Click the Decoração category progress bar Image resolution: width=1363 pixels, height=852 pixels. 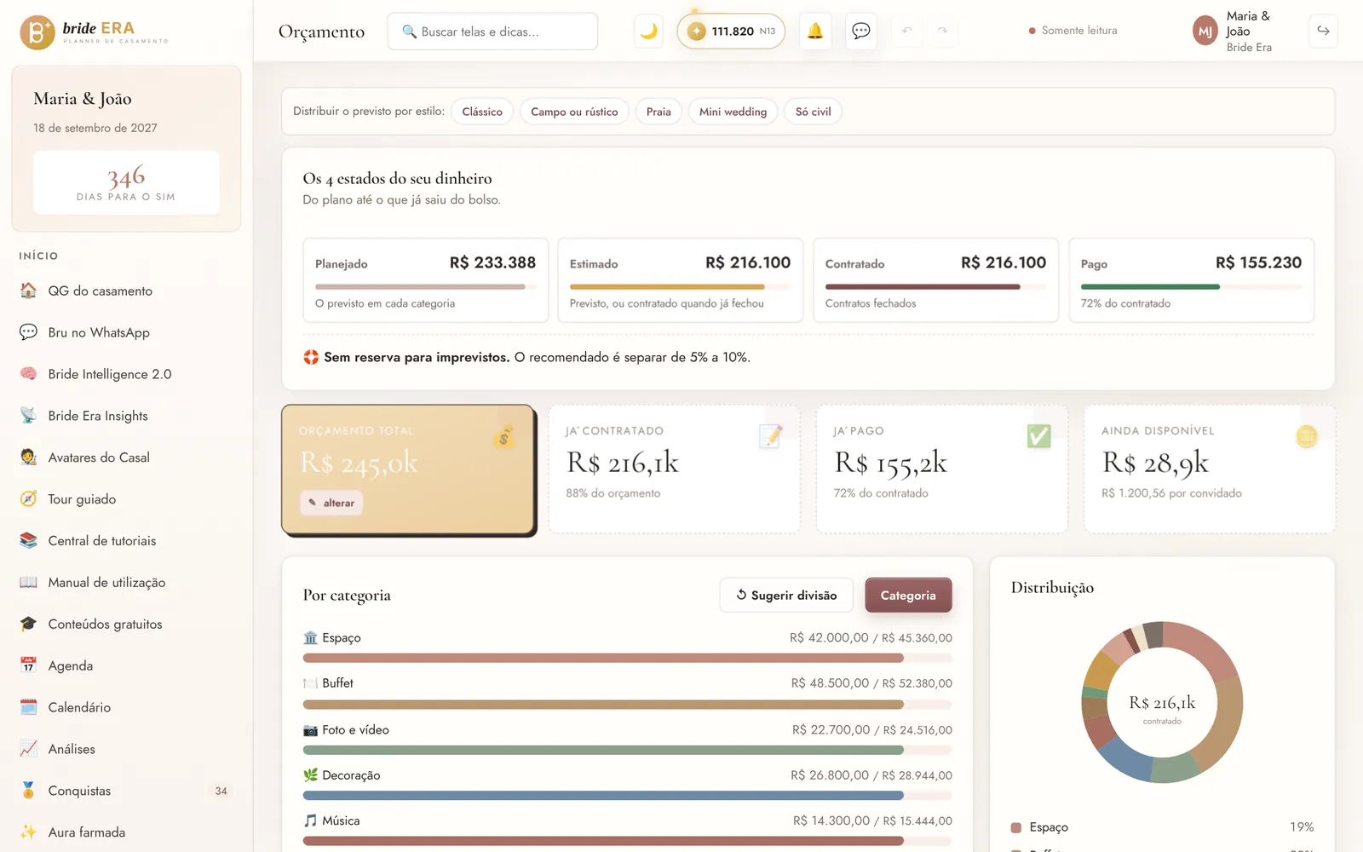627,796
